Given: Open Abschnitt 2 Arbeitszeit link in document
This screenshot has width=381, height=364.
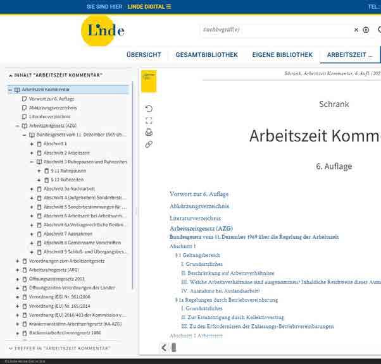Looking at the screenshot, I should tap(196, 336).
